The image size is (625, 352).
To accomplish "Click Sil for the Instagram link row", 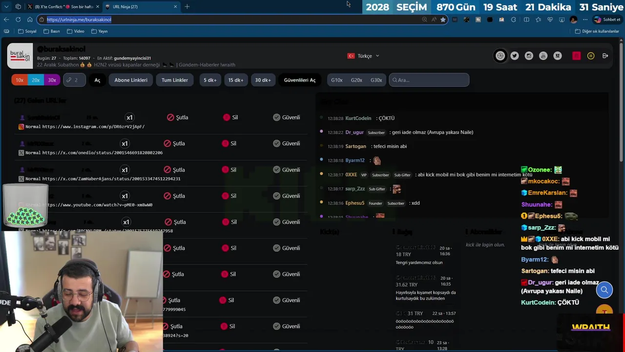I will coord(230,117).
